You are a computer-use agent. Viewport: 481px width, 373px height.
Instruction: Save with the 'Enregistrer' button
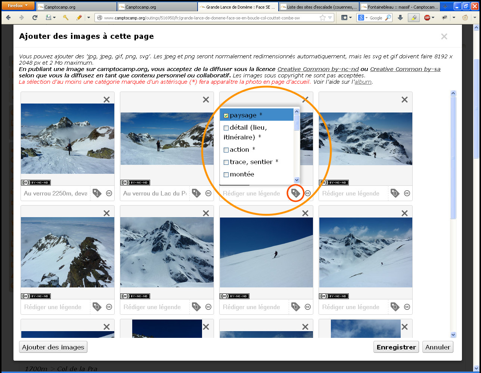(x=396, y=347)
